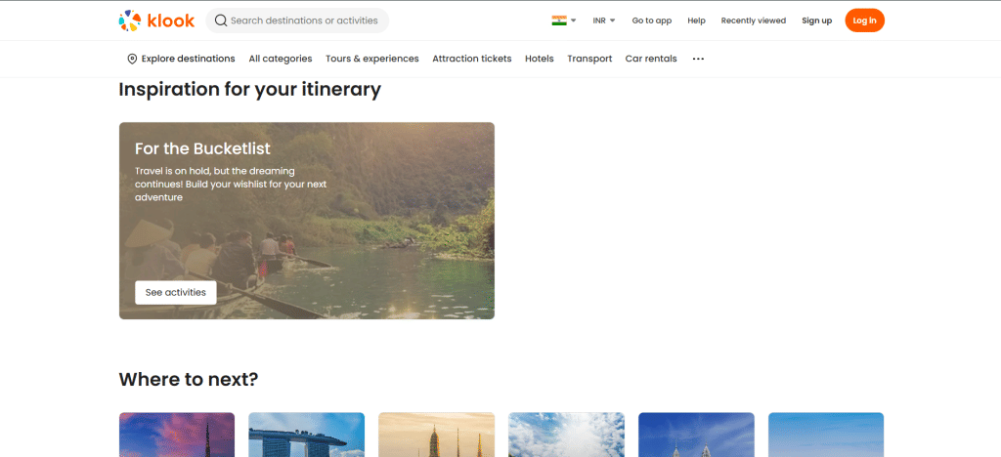Go to Attraction tickets
Image resolution: width=1001 pixels, height=457 pixels.
[x=471, y=59]
